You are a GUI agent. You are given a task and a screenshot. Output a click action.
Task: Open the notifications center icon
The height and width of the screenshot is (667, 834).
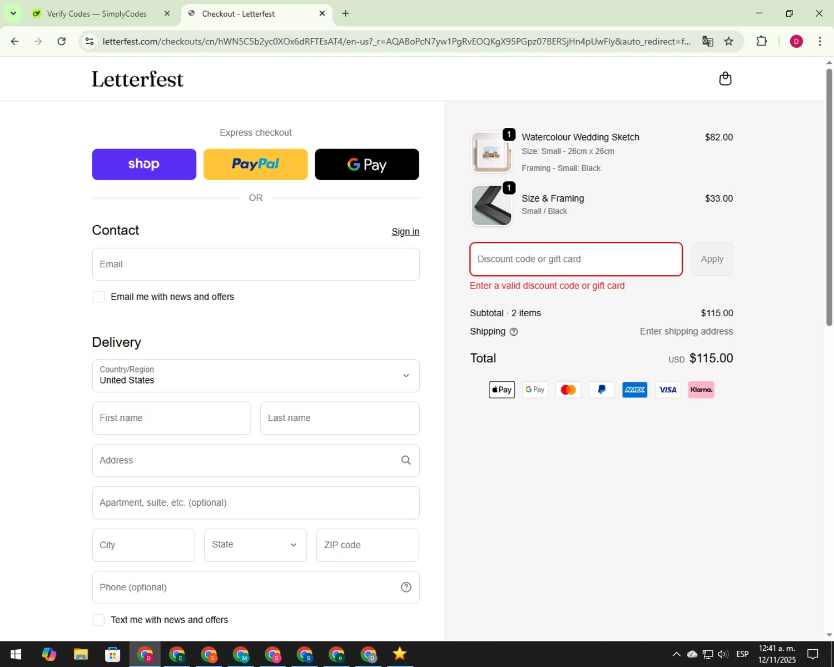tap(813, 654)
